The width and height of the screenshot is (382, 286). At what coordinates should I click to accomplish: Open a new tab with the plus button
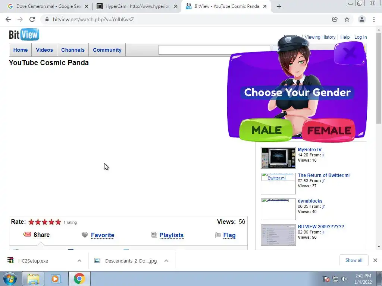click(279, 6)
